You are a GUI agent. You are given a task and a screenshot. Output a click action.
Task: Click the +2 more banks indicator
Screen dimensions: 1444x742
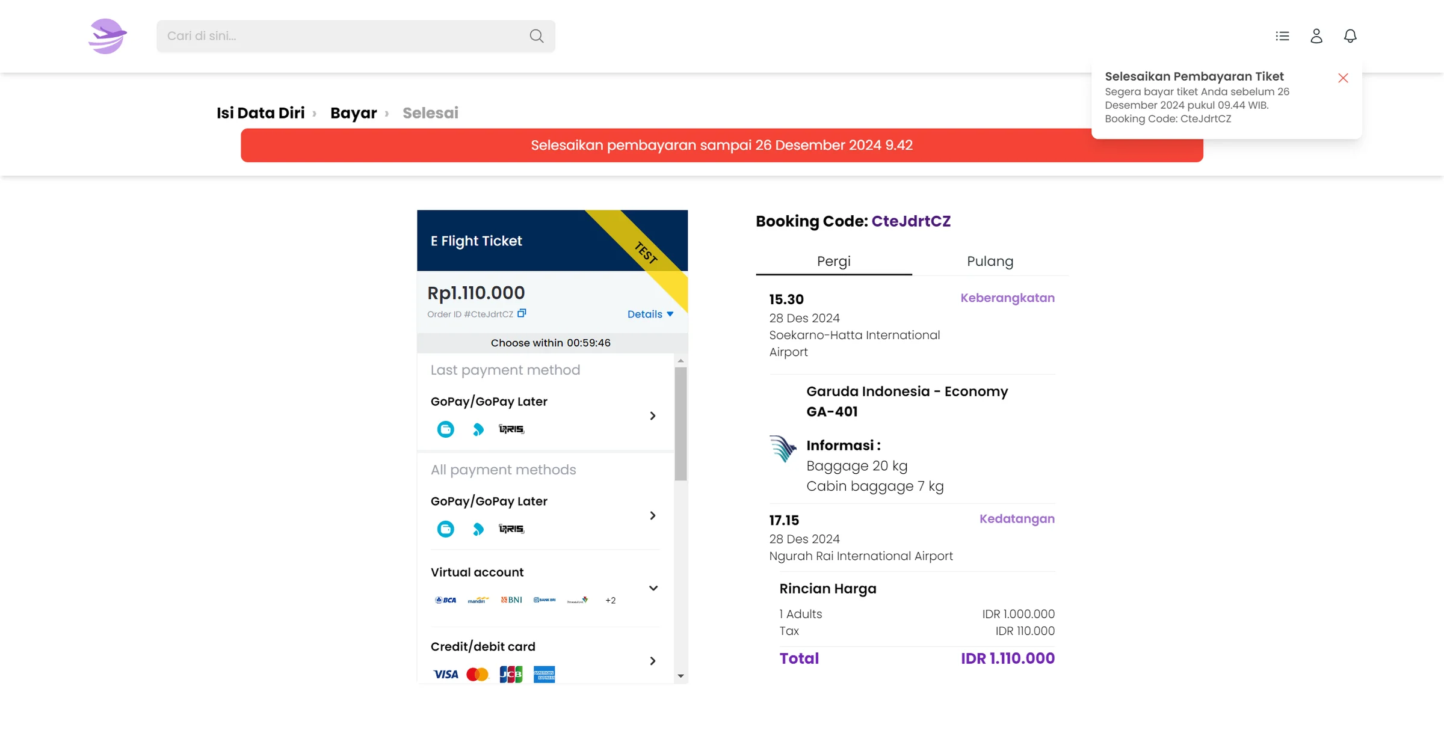(610, 600)
